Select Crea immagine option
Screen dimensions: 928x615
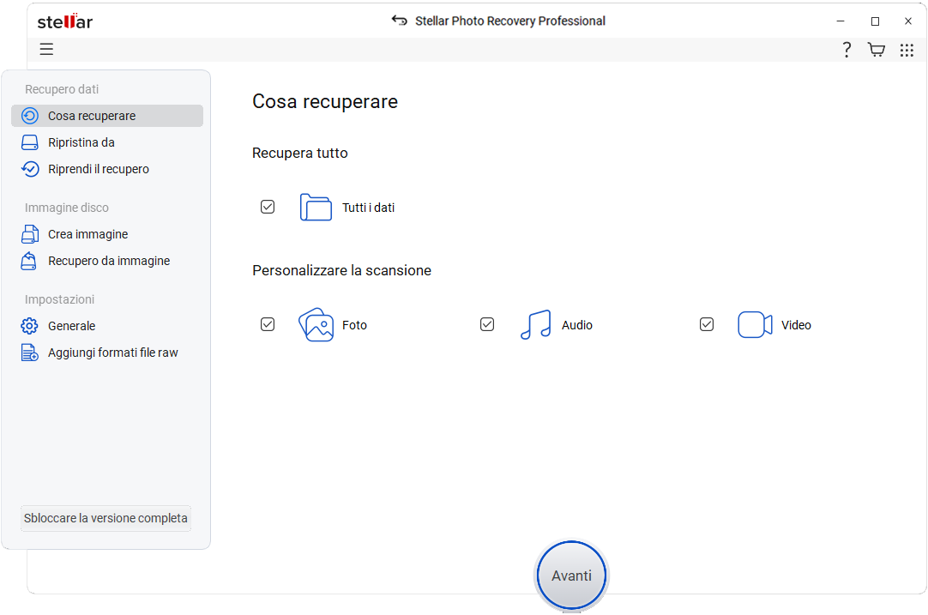pyautogui.click(x=107, y=234)
